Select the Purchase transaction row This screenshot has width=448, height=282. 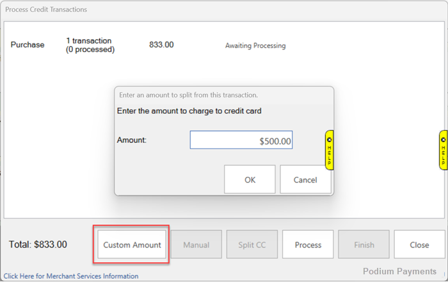(28, 45)
